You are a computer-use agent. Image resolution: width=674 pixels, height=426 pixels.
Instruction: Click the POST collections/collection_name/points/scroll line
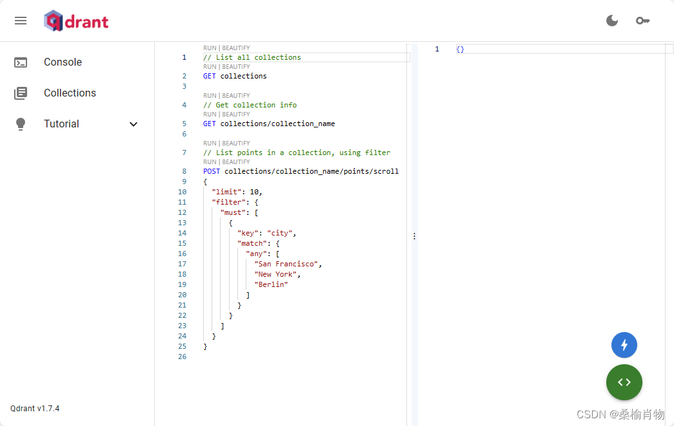point(301,172)
